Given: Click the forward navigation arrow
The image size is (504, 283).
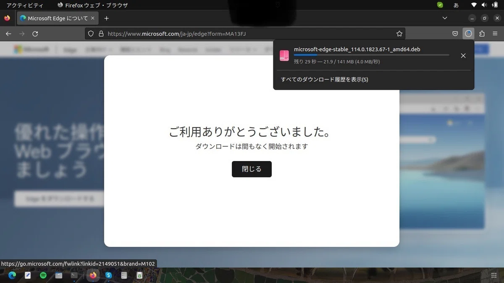Looking at the screenshot, I should click(22, 34).
